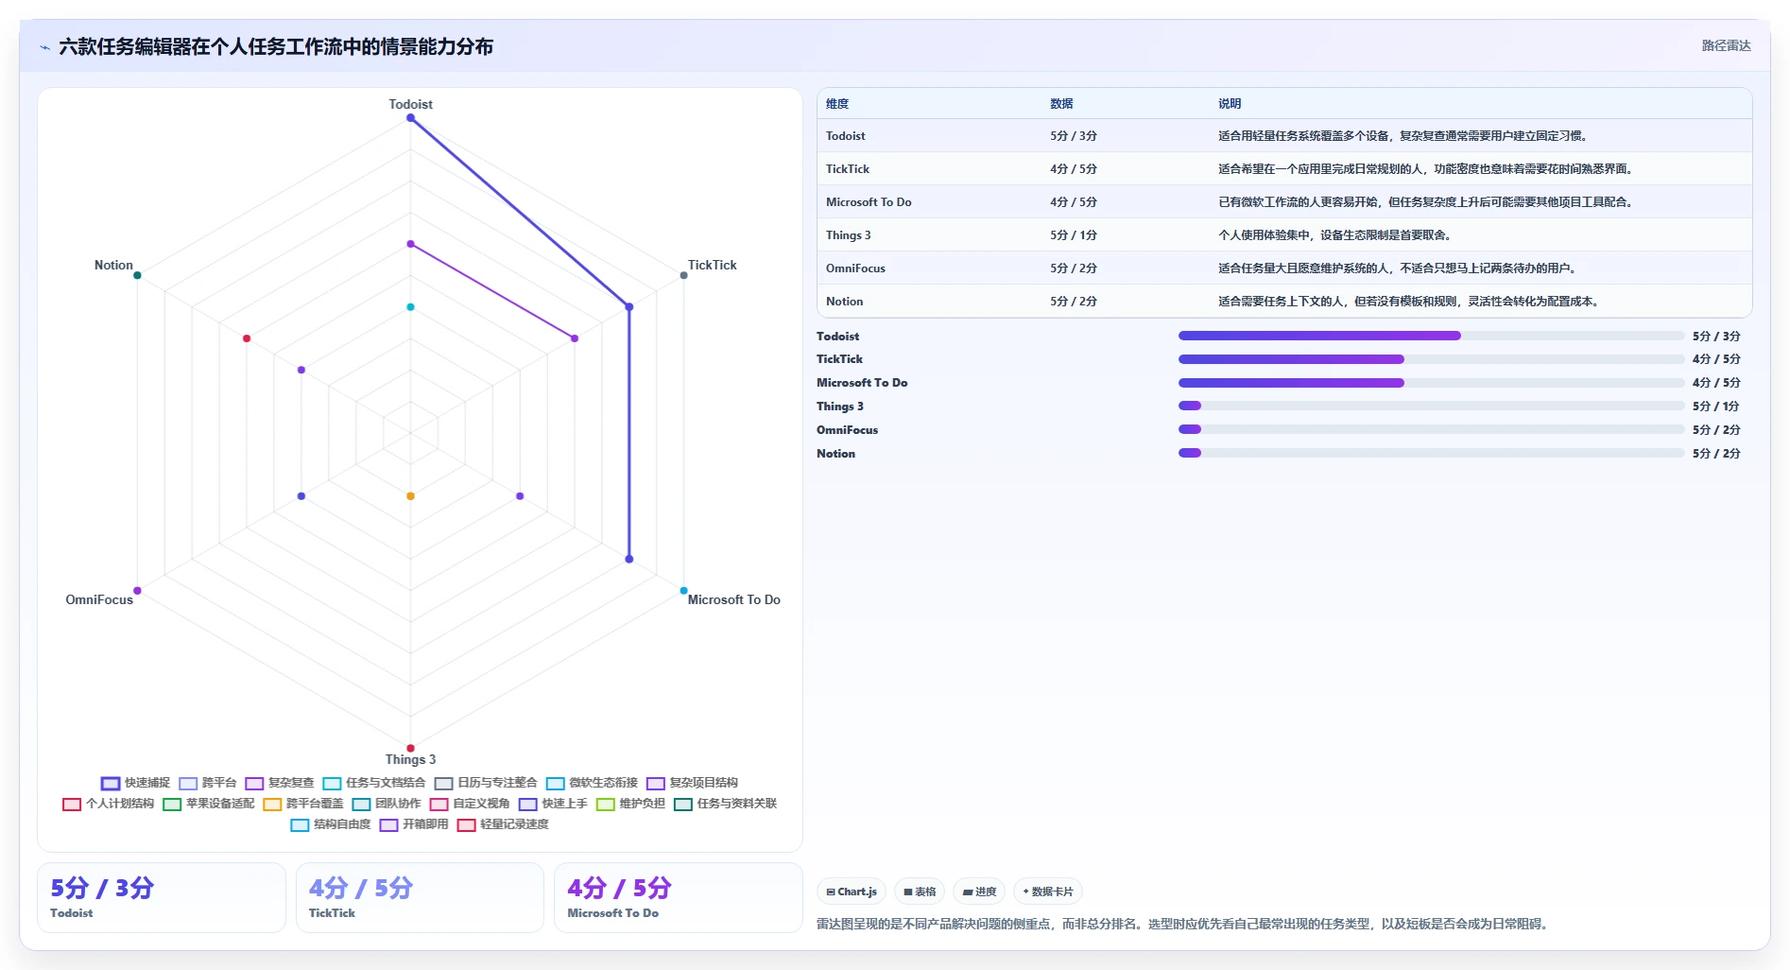Screen dimensions: 1790x970
Task: Hide the 日历与专注整合 dataset in legend
Action: pyautogui.click(x=486, y=783)
